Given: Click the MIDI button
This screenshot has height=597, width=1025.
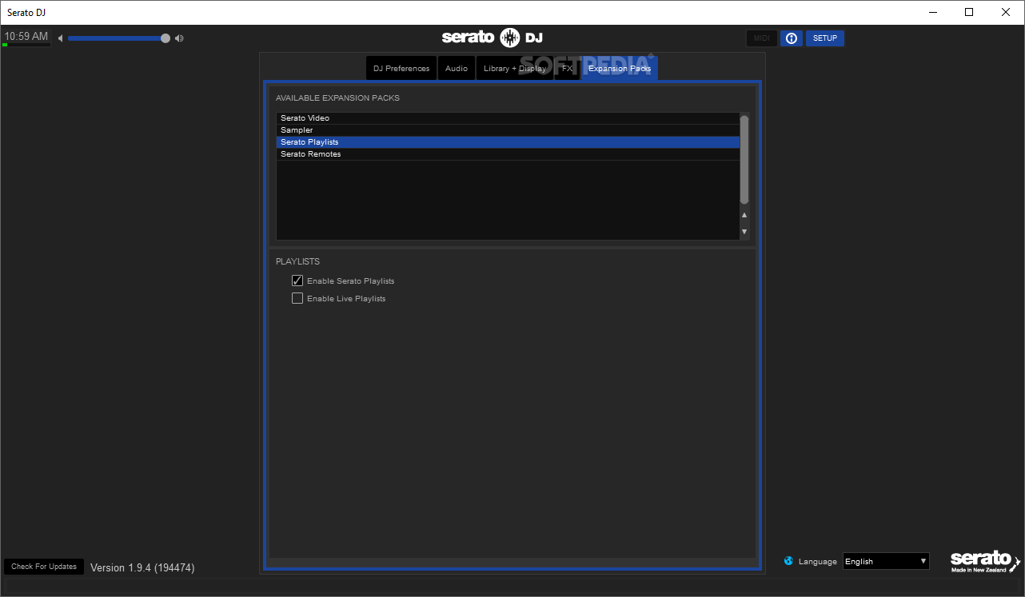Looking at the screenshot, I should click(761, 38).
